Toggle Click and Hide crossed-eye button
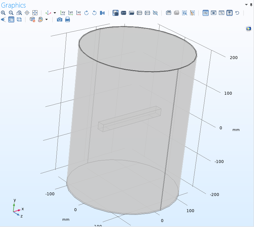Image resolution: width=254 pixels, height=227 pixels. (206, 13)
